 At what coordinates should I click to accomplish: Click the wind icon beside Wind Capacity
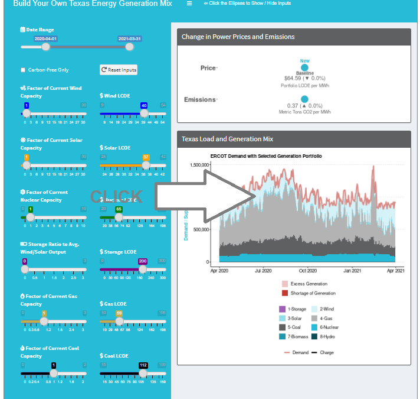pyautogui.click(x=22, y=88)
